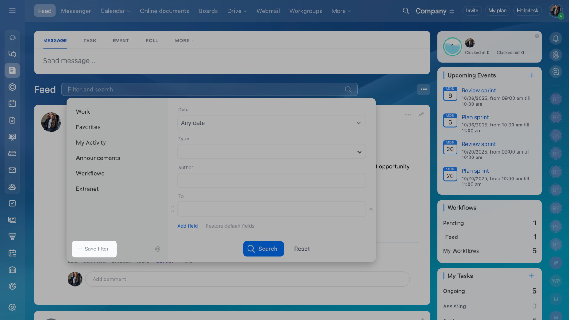This screenshot has height=320, width=569.
Task: Click the Save filter button
Action: coord(94,249)
